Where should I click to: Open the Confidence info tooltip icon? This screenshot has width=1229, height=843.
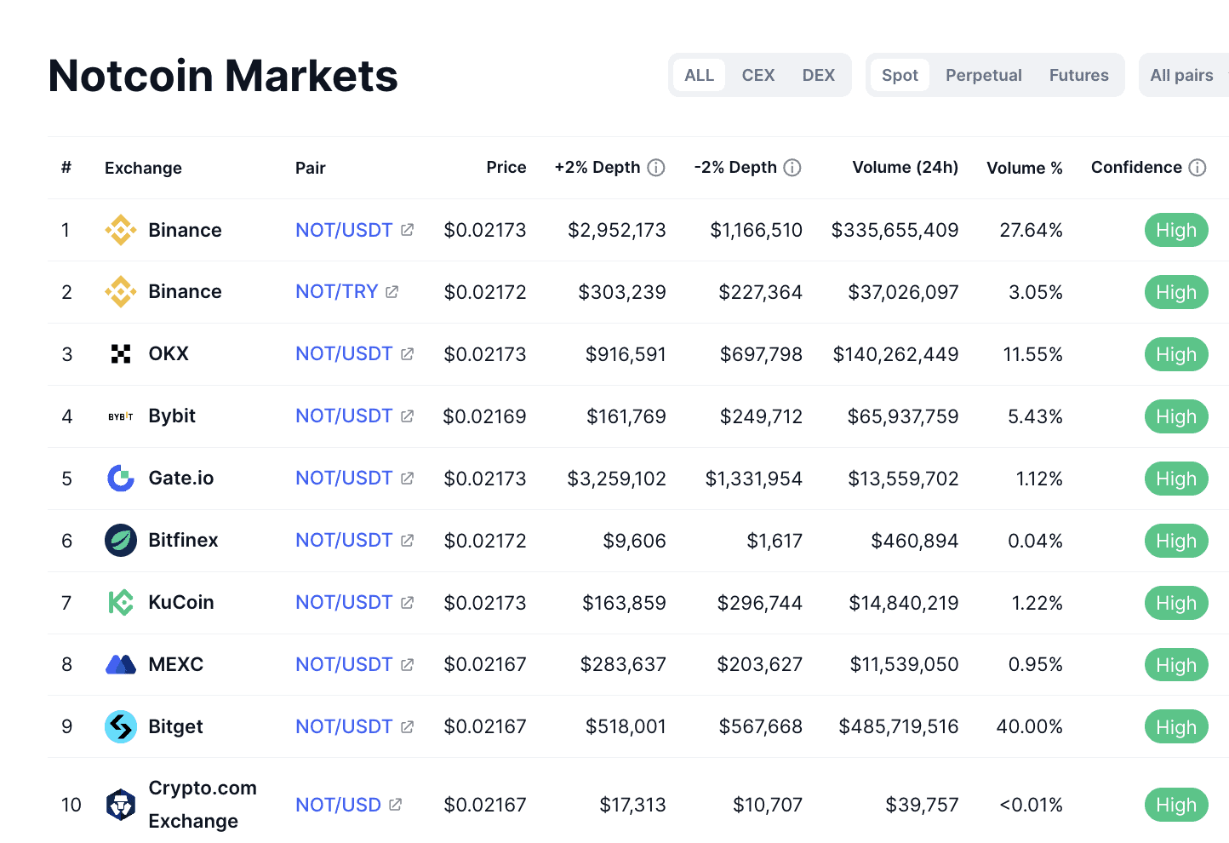[1198, 168]
